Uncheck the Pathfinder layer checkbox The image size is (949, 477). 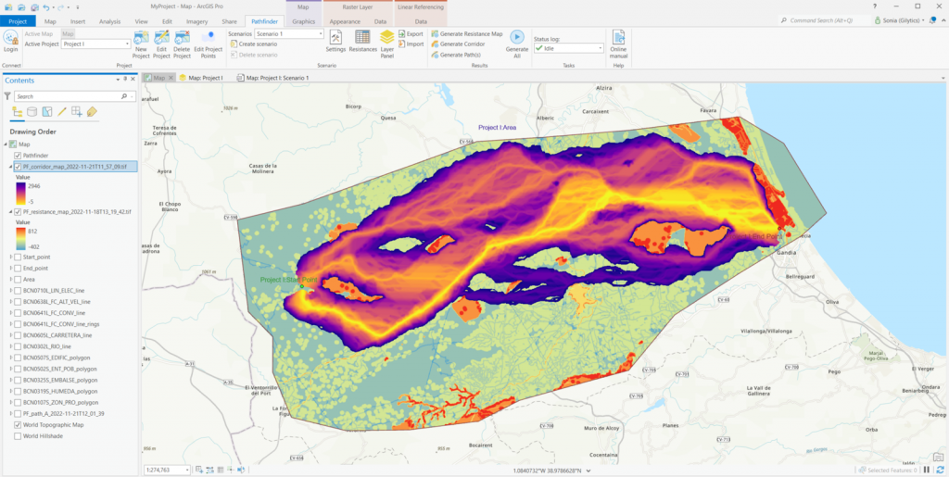tap(17, 156)
